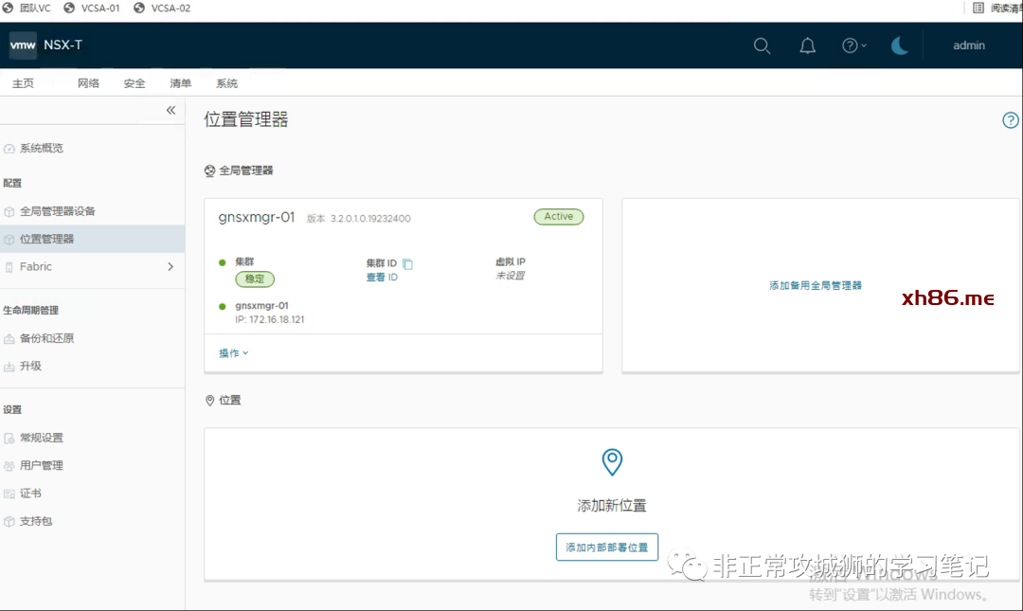
Task: Expand the Fabric sidebar item
Action: 170,267
